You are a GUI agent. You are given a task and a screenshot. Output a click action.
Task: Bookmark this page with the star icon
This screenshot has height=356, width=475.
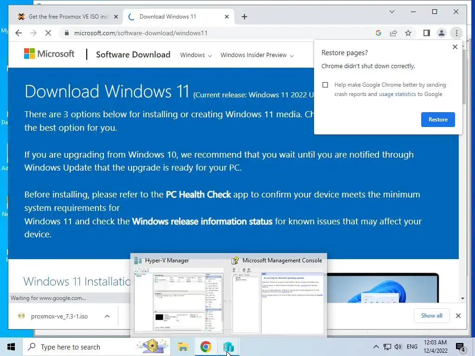tap(408, 33)
